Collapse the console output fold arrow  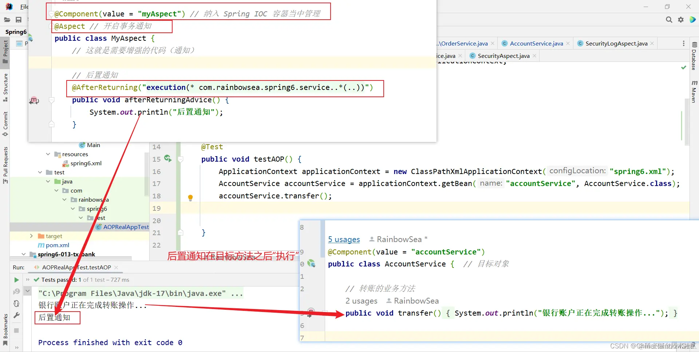point(28,291)
